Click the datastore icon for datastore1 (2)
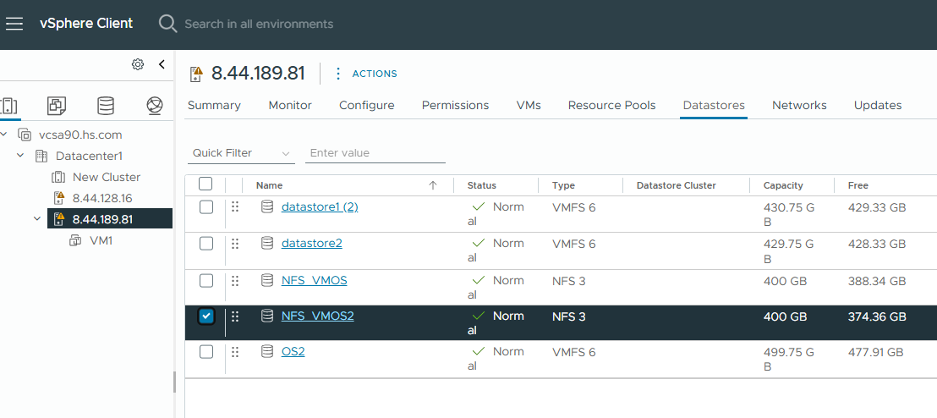The width and height of the screenshot is (937, 418). (x=267, y=207)
